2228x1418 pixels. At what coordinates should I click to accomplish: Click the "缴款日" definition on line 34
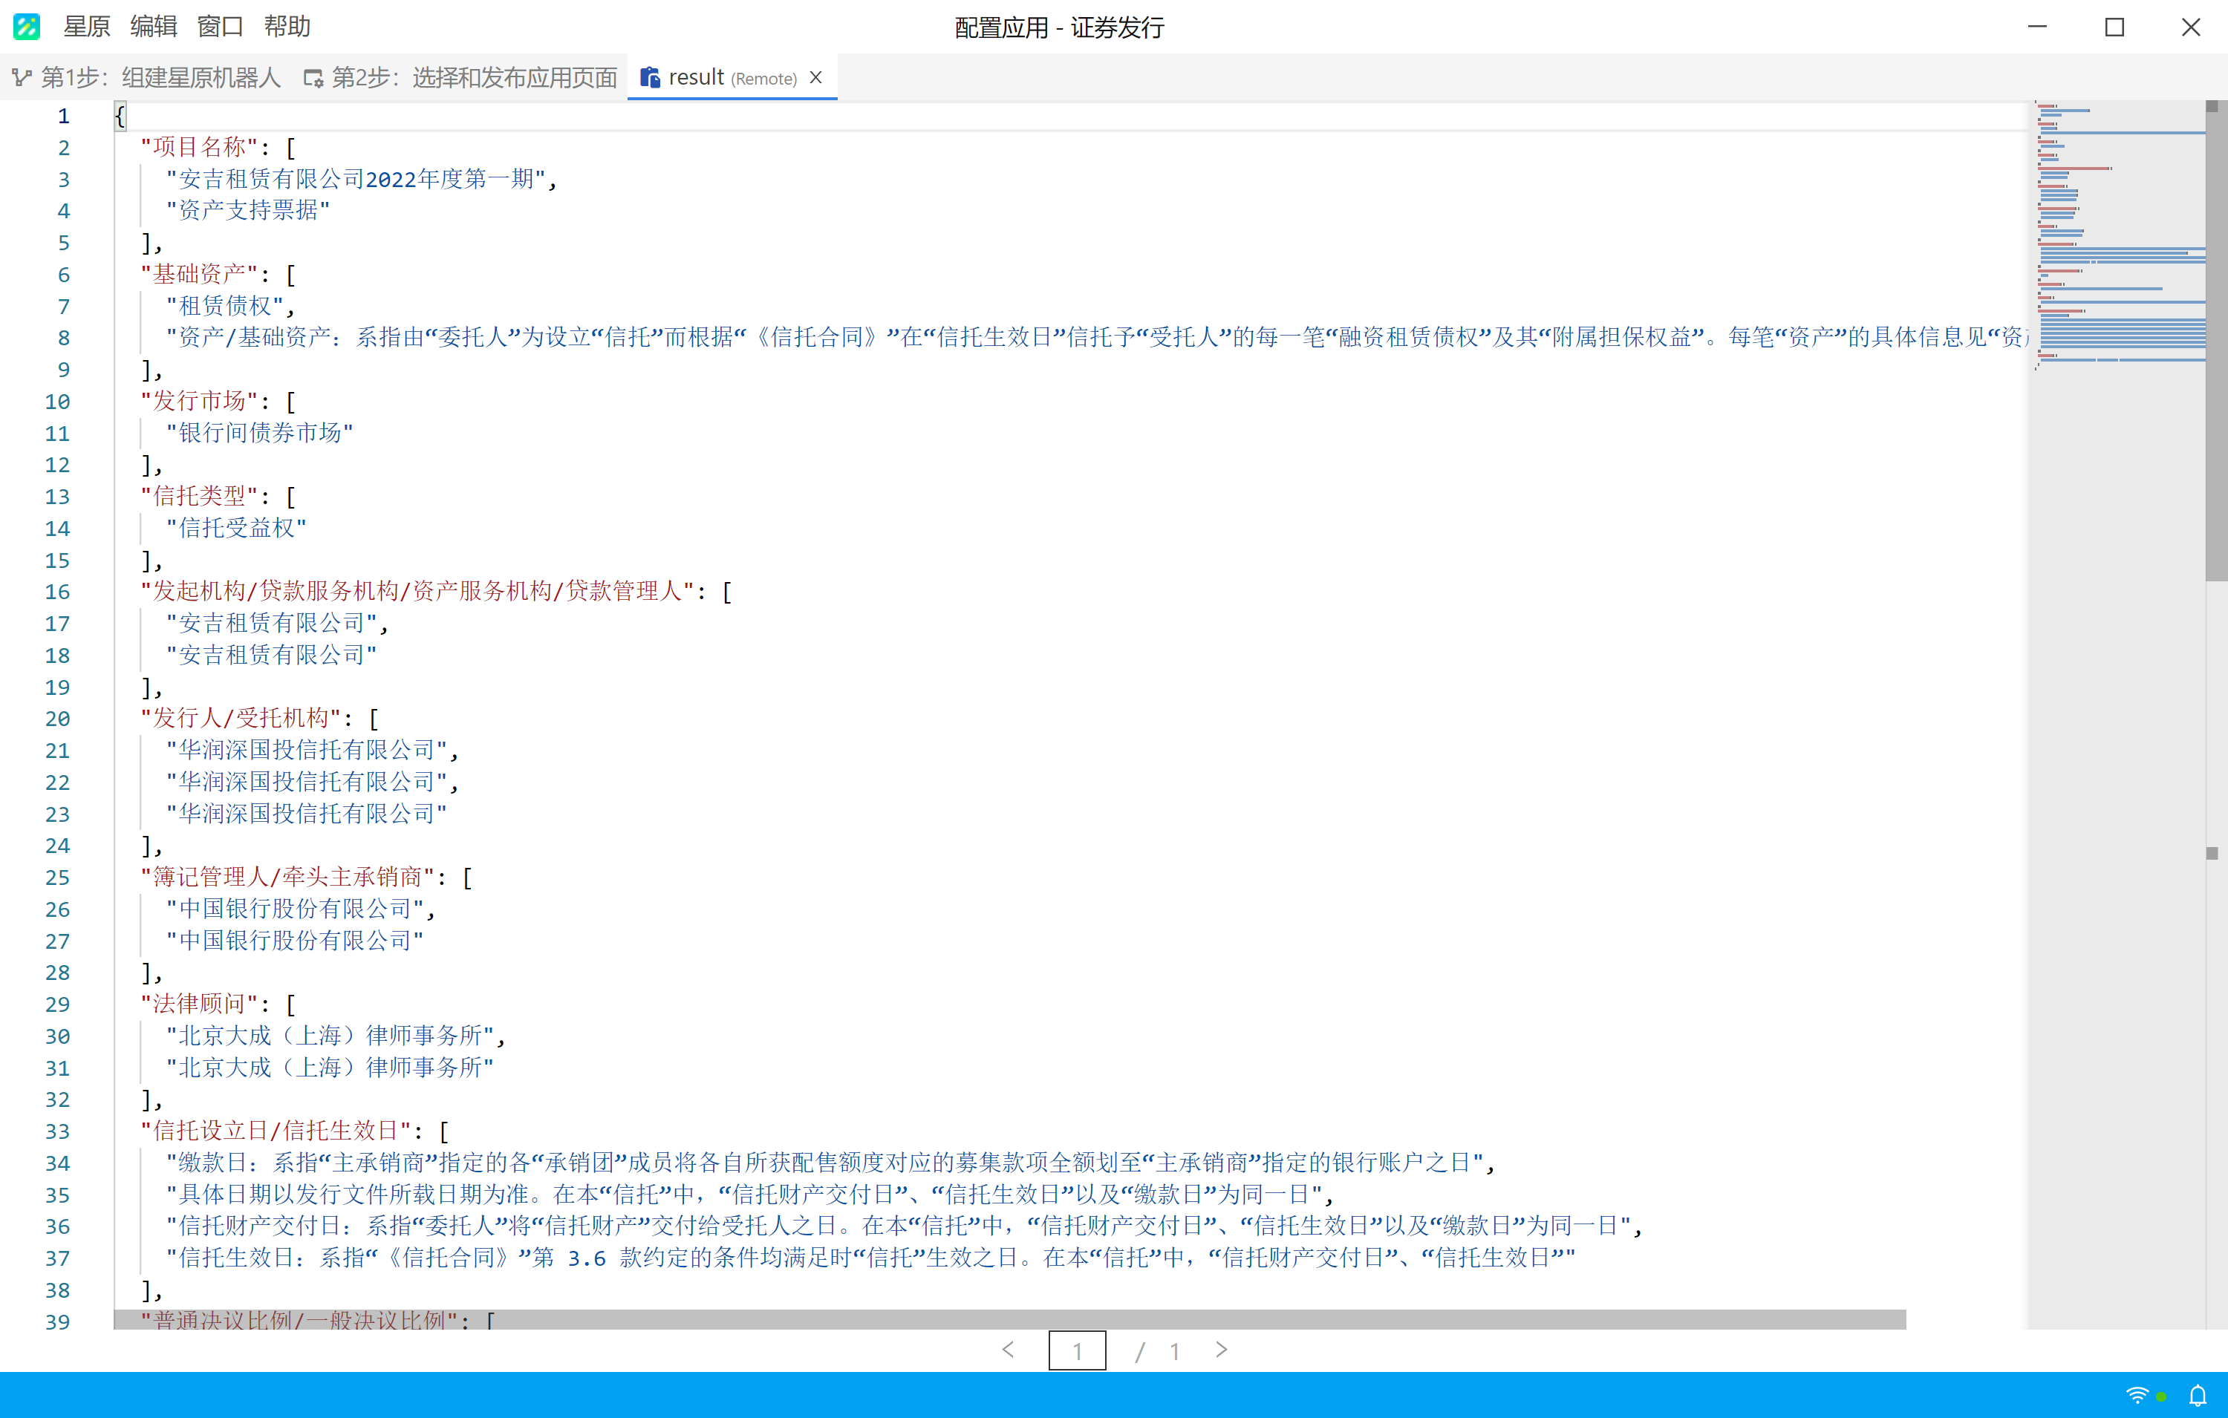[x=825, y=1162]
